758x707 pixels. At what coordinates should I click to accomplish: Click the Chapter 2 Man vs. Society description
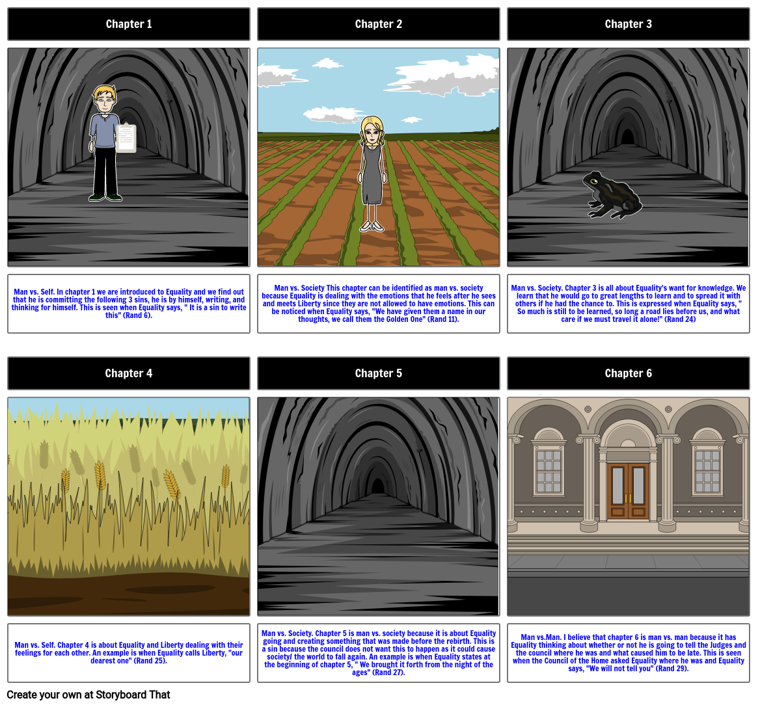point(378,303)
